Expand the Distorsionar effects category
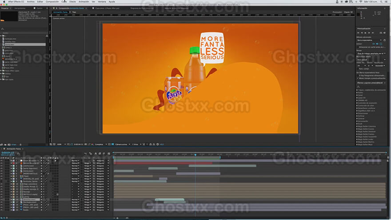 357,113
